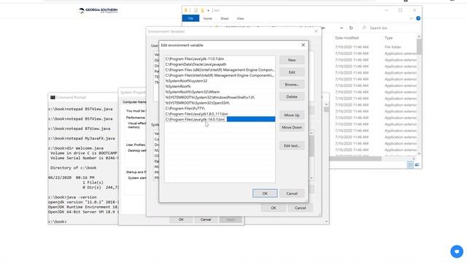Select the WindowsPowerShell\v1.0\ path entry

(x=220, y=97)
